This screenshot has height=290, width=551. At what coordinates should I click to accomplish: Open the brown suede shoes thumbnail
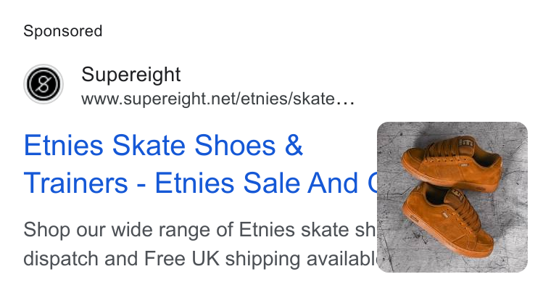click(452, 197)
